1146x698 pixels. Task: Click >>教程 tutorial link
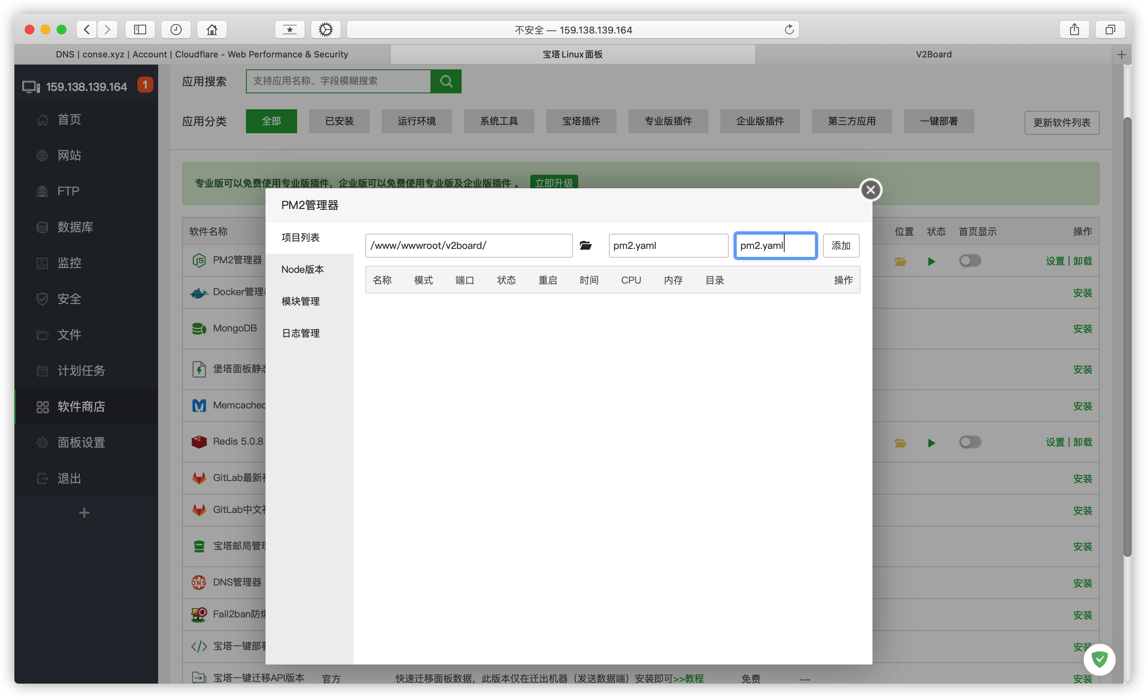click(x=688, y=678)
